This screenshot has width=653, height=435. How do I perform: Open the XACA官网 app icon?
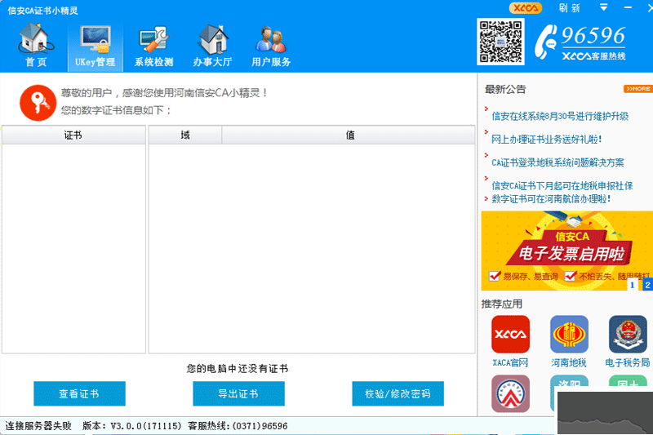510,335
